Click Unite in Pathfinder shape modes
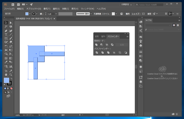The image size is (184, 119). tap(96, 45)
